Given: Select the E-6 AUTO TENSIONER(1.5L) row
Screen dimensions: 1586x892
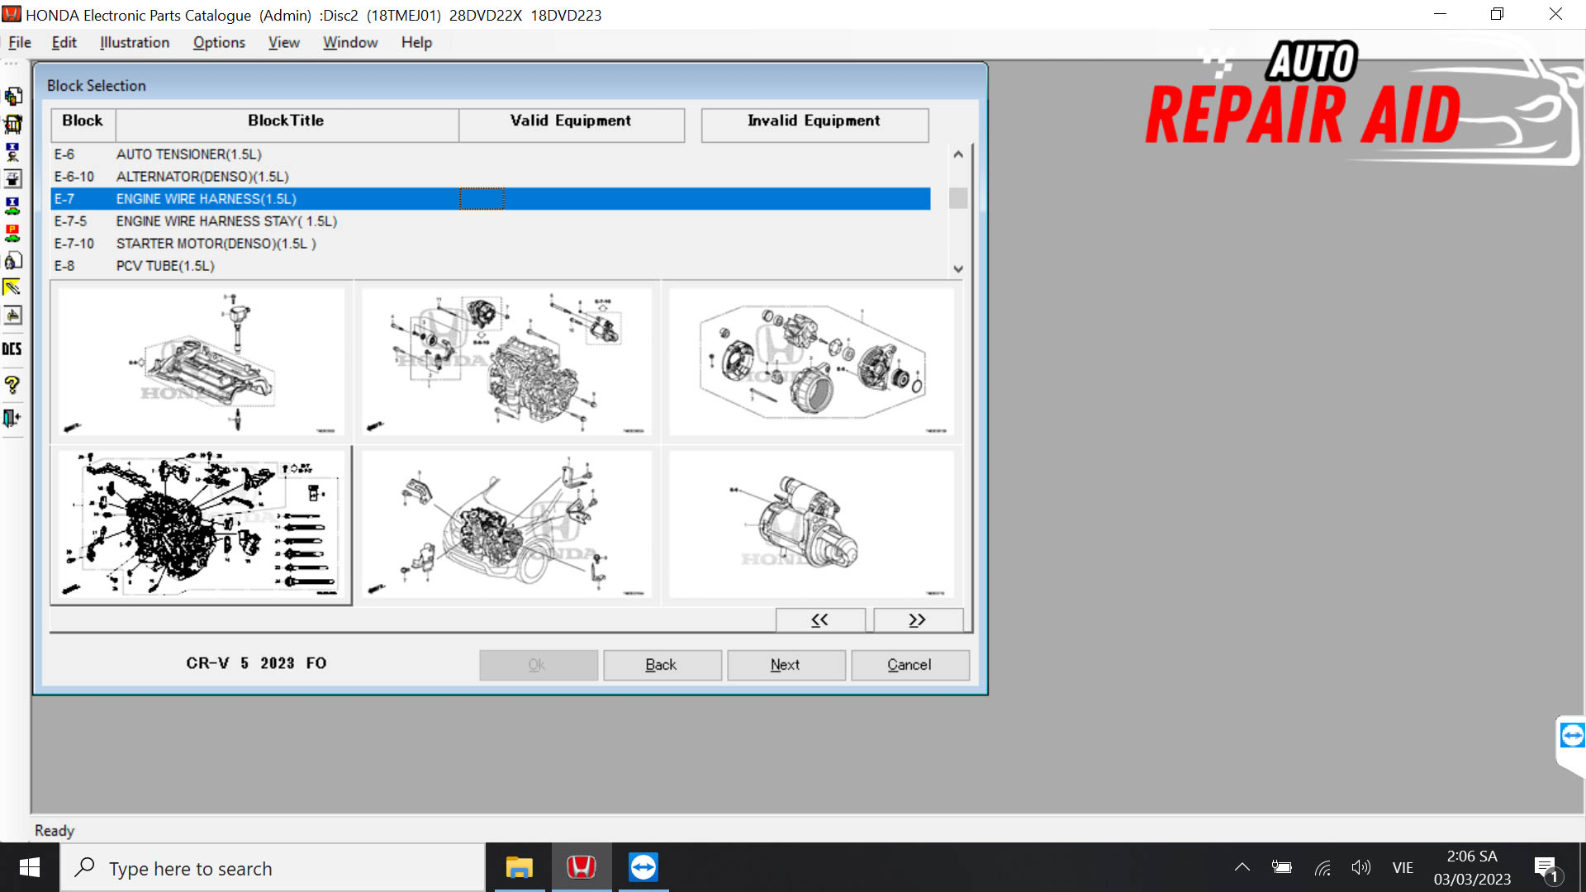Looking at the screenshot, I should 491,154.
